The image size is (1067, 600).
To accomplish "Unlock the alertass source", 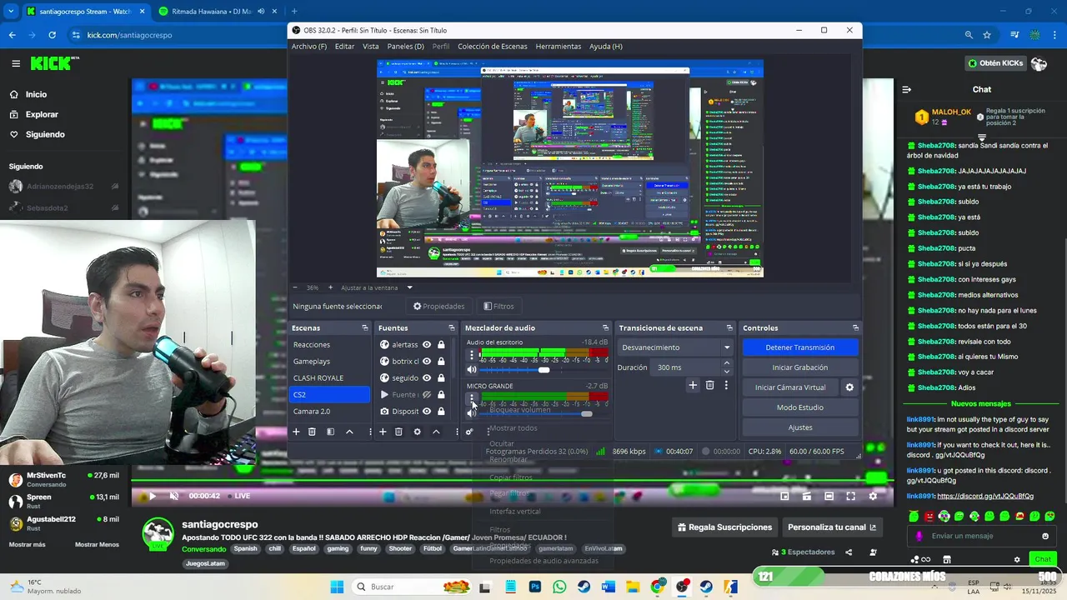I will pyautogui.click(x=441, y=344).
